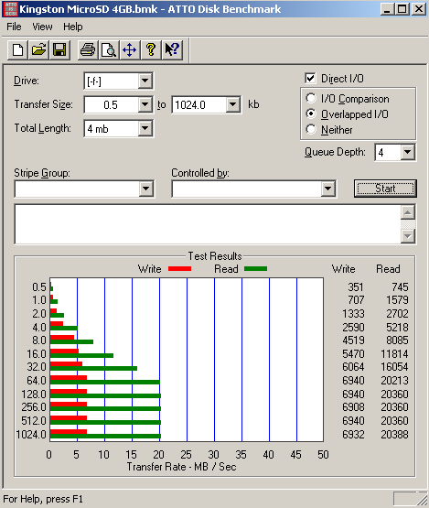
Task: Click the 512.0 transfer size row label
Action: click(x=34, y=420)
